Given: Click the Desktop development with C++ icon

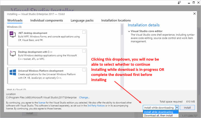Looking at the screenshot, I should tap(13, 53).
